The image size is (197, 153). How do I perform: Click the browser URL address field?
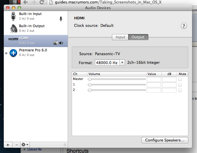(x=108, y=2)
